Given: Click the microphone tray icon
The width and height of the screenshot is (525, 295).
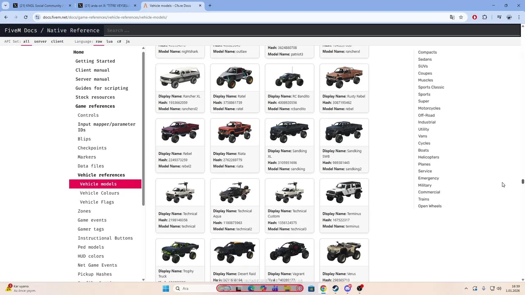Looking at the screenshot, I should tap(484, 288).
